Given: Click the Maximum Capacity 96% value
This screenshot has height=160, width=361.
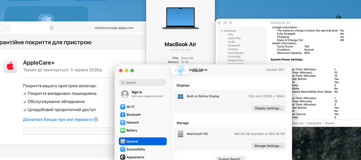Looking at the screenshot, I should pos(307,53).
